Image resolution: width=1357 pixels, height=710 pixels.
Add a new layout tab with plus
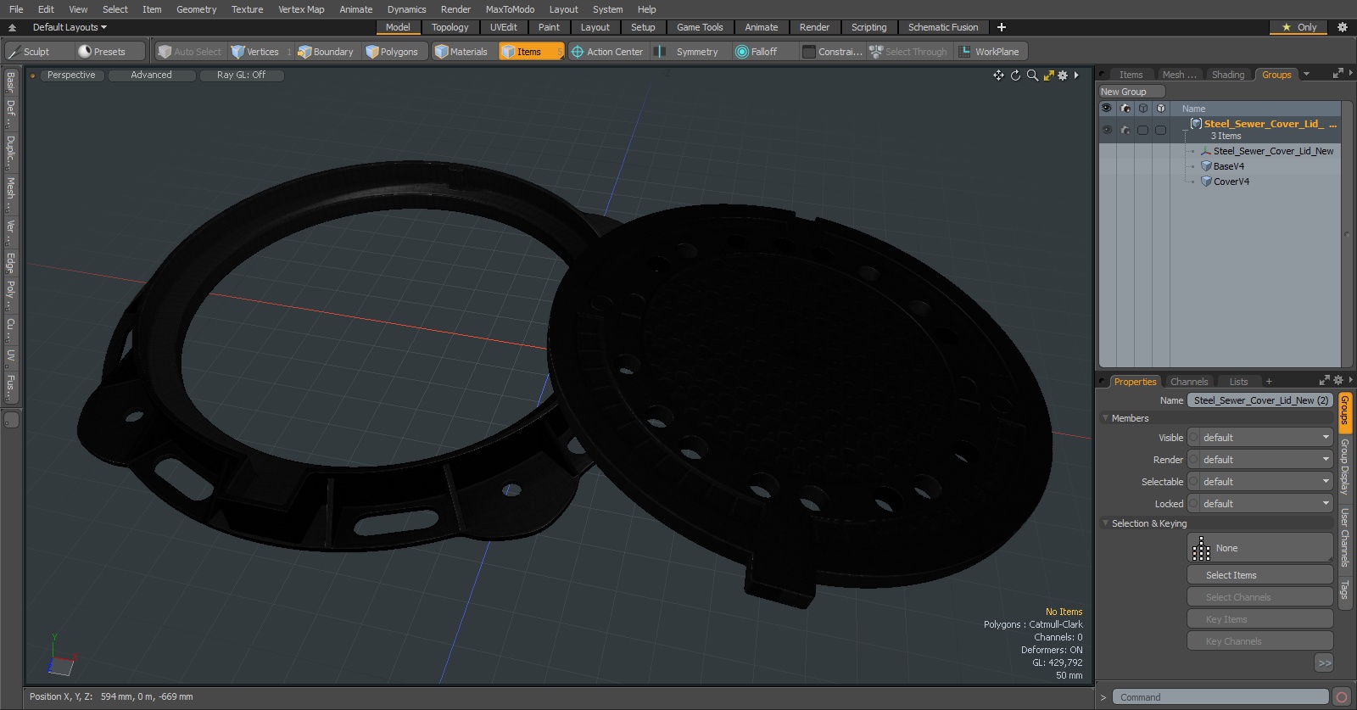pyautogui.click(x=1002, y=27)
